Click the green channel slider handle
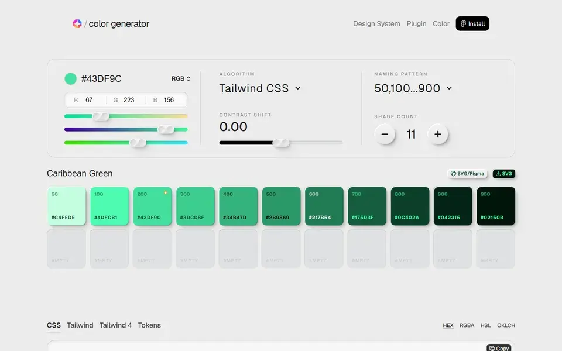The image size is (562, 351). (x=166, y=129)
